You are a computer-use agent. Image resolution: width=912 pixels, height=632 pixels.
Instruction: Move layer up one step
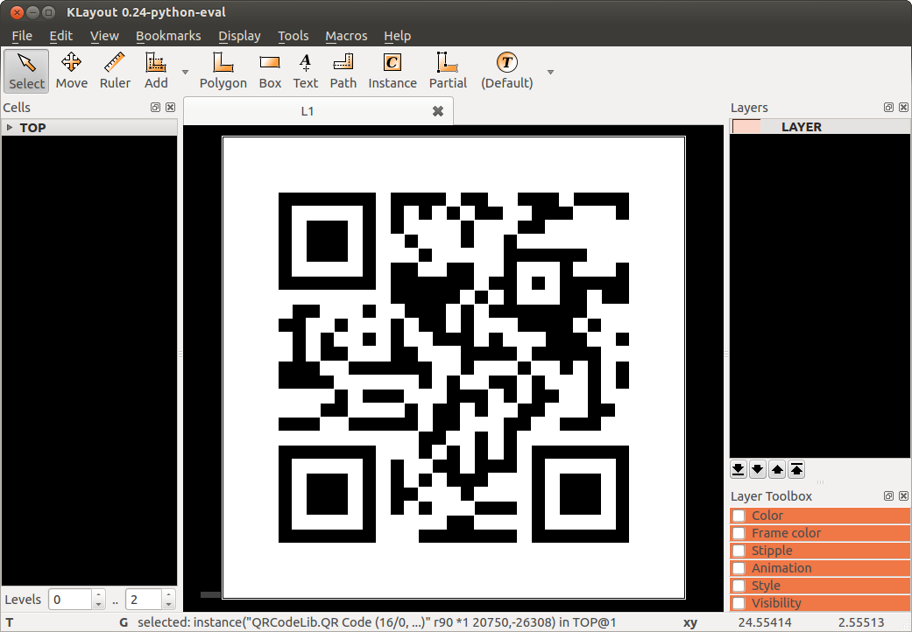(777, 469)
